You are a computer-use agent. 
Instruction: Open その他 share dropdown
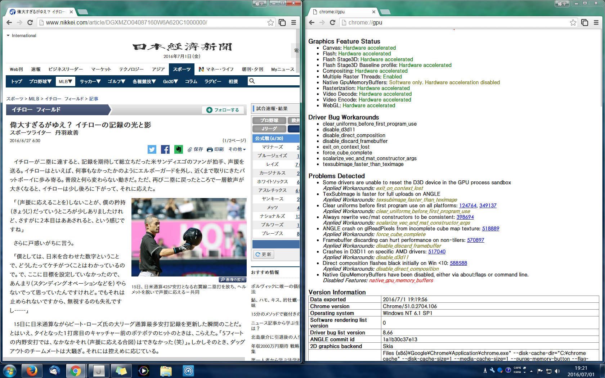click(237, 149)
